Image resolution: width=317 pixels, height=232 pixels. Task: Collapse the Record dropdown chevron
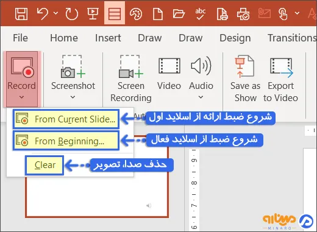point(21,97)
